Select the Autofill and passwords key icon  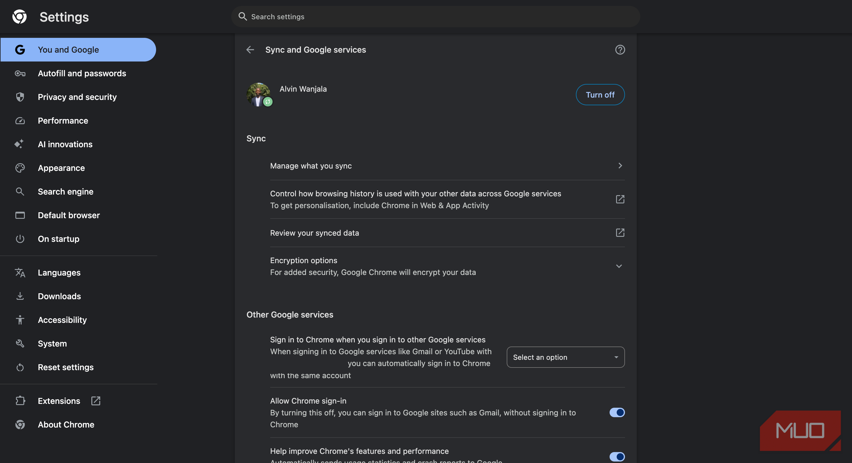tap(20, 73)
